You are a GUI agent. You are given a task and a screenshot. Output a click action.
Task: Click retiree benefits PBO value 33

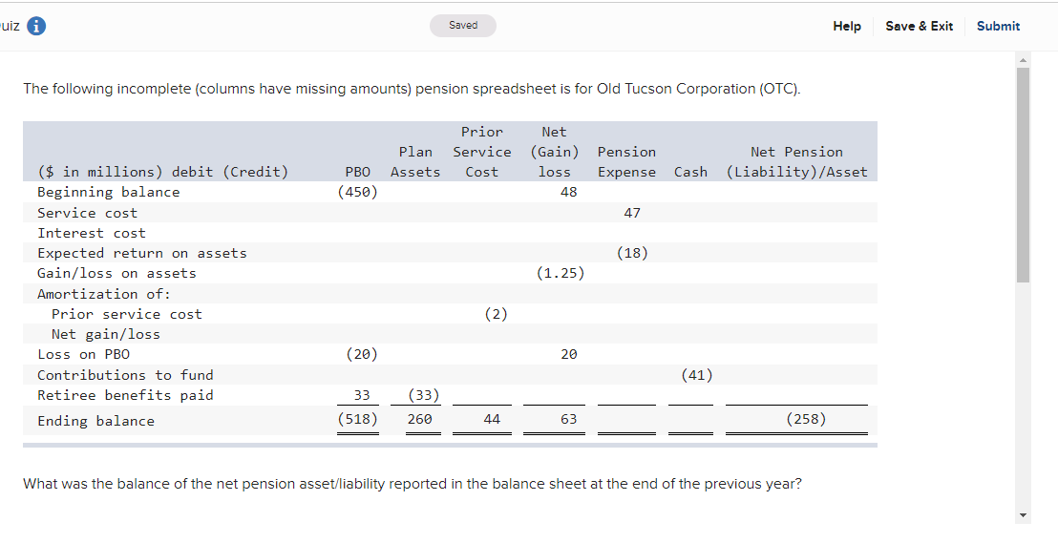point(362,395)
